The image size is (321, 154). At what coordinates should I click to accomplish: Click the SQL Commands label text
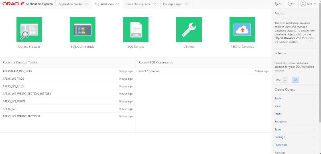[83, 47]
